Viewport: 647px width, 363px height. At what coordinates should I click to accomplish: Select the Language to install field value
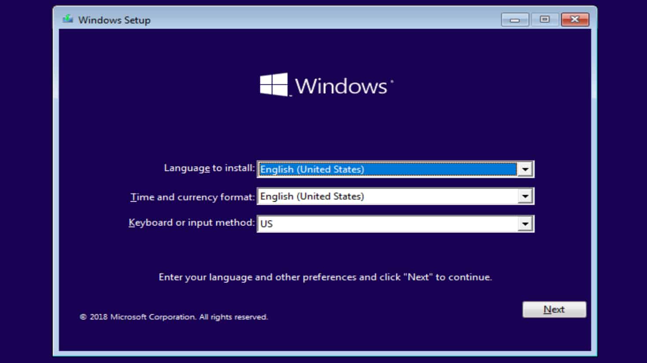pyautogui.click(x=388, y=169)
